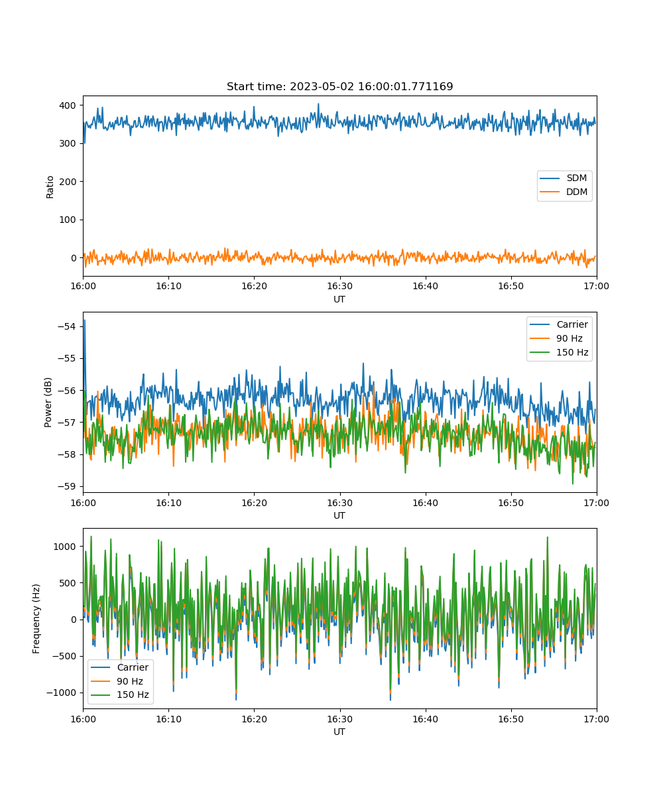663x796 pixels.
Task: Click the 'UT' label under the Ratio plot
Action: 339,299
